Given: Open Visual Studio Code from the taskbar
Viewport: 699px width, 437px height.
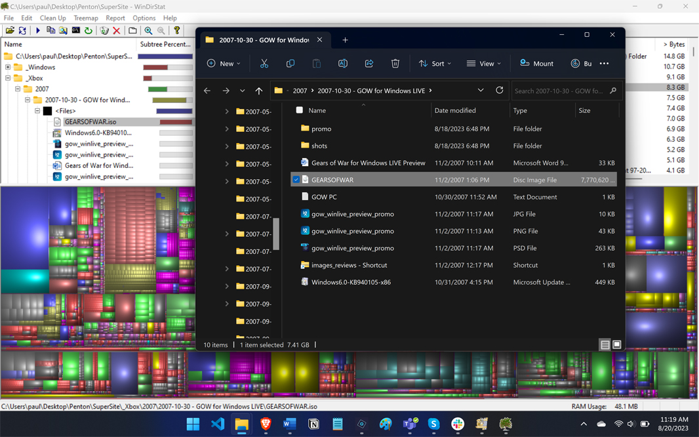Looking at the screenshot, I should [218, 425].
